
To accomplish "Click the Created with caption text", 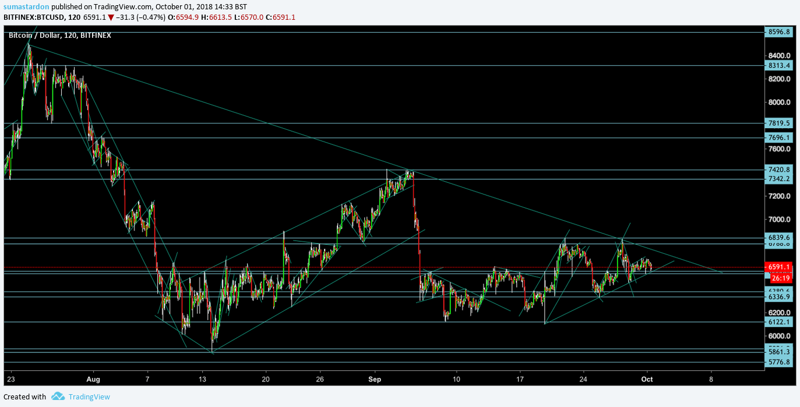I will [24, 397].
